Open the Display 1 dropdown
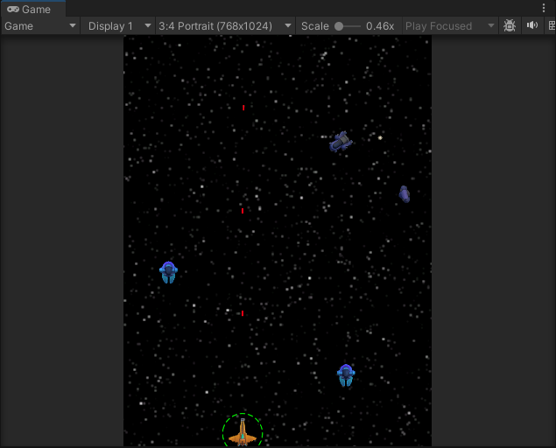 119,26
